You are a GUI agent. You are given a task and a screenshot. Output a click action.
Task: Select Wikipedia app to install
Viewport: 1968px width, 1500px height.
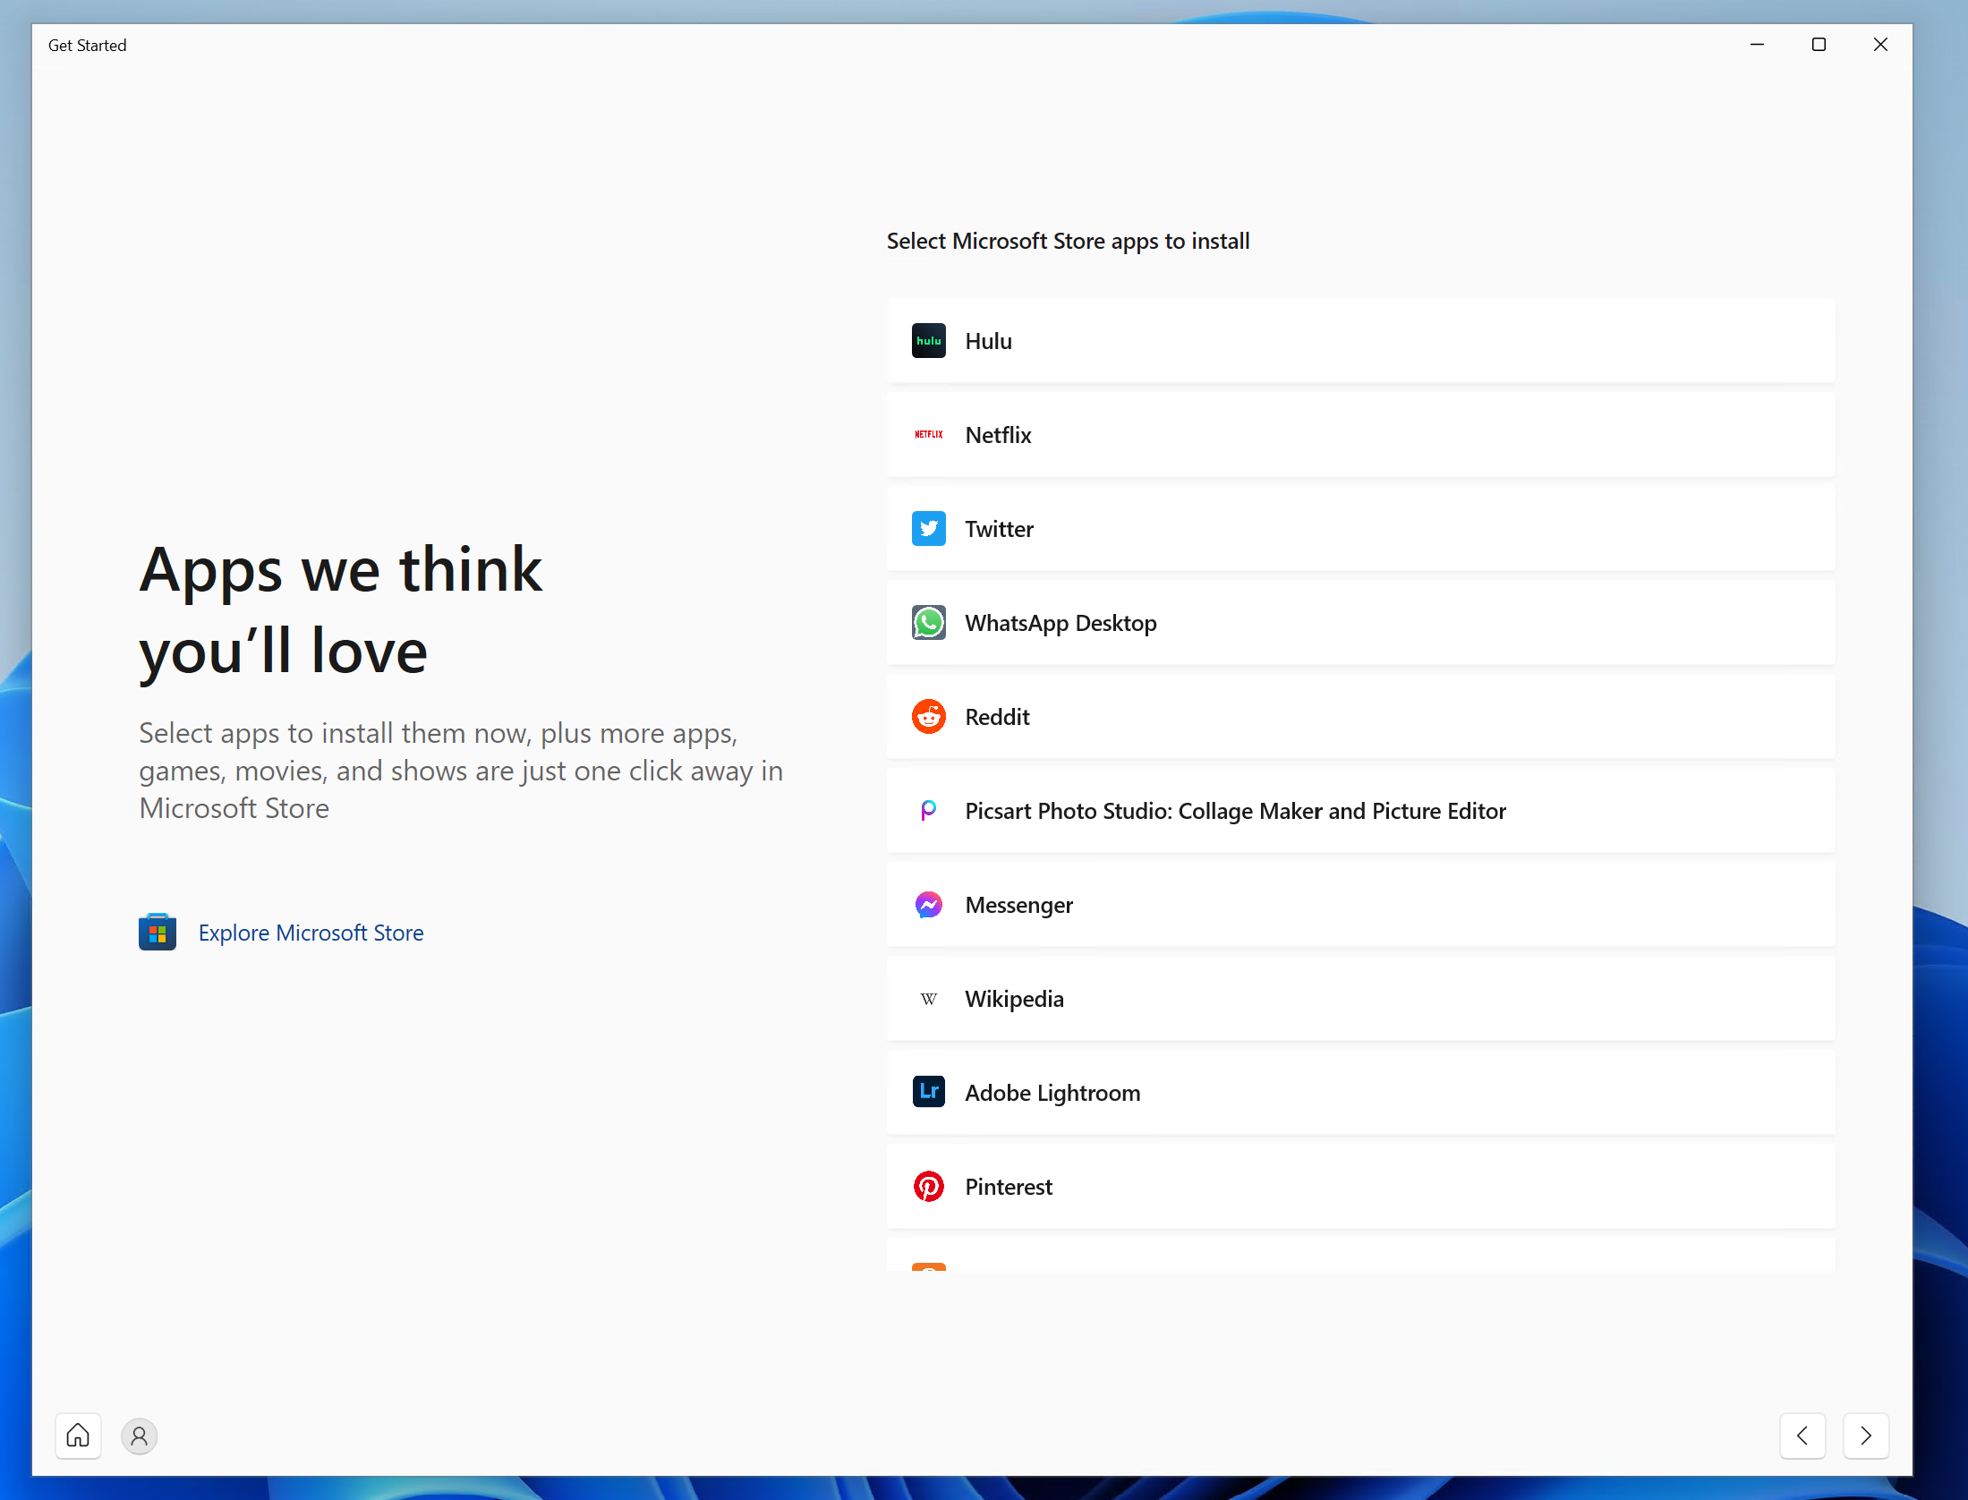tap(1359, 999)
